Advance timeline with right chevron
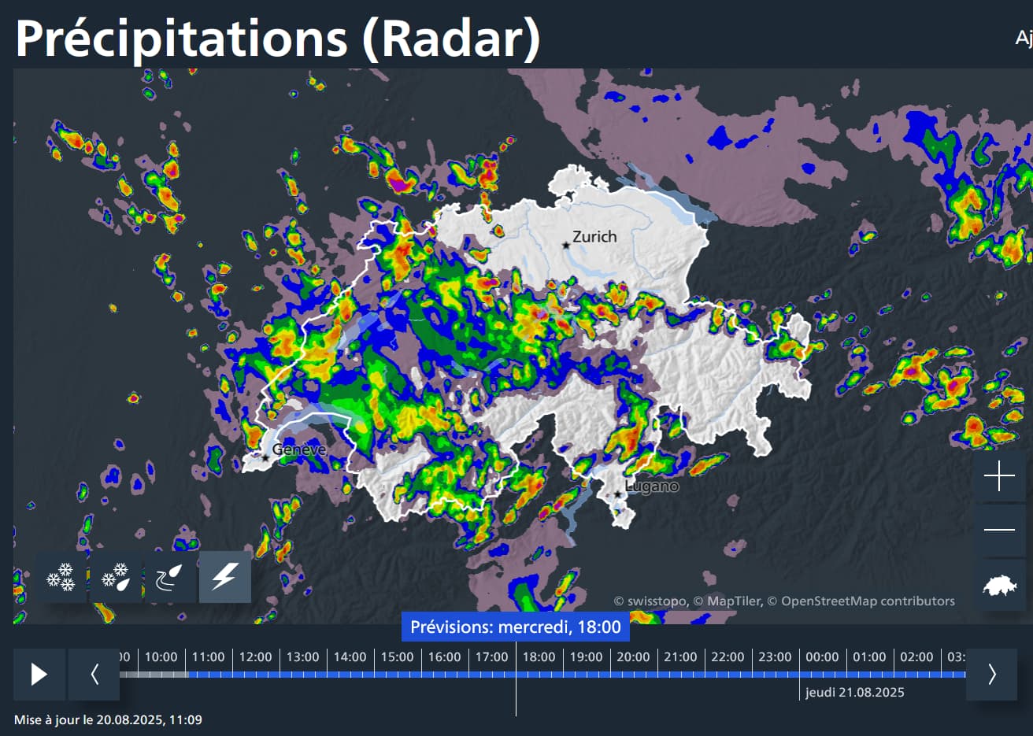Screen dimensions: 1033x736 coord(991,675)
